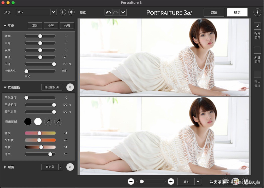Check the 输出蒙板 (output mask) checkbox
Screen dimensions: 264x188
[x=257, y=74]
